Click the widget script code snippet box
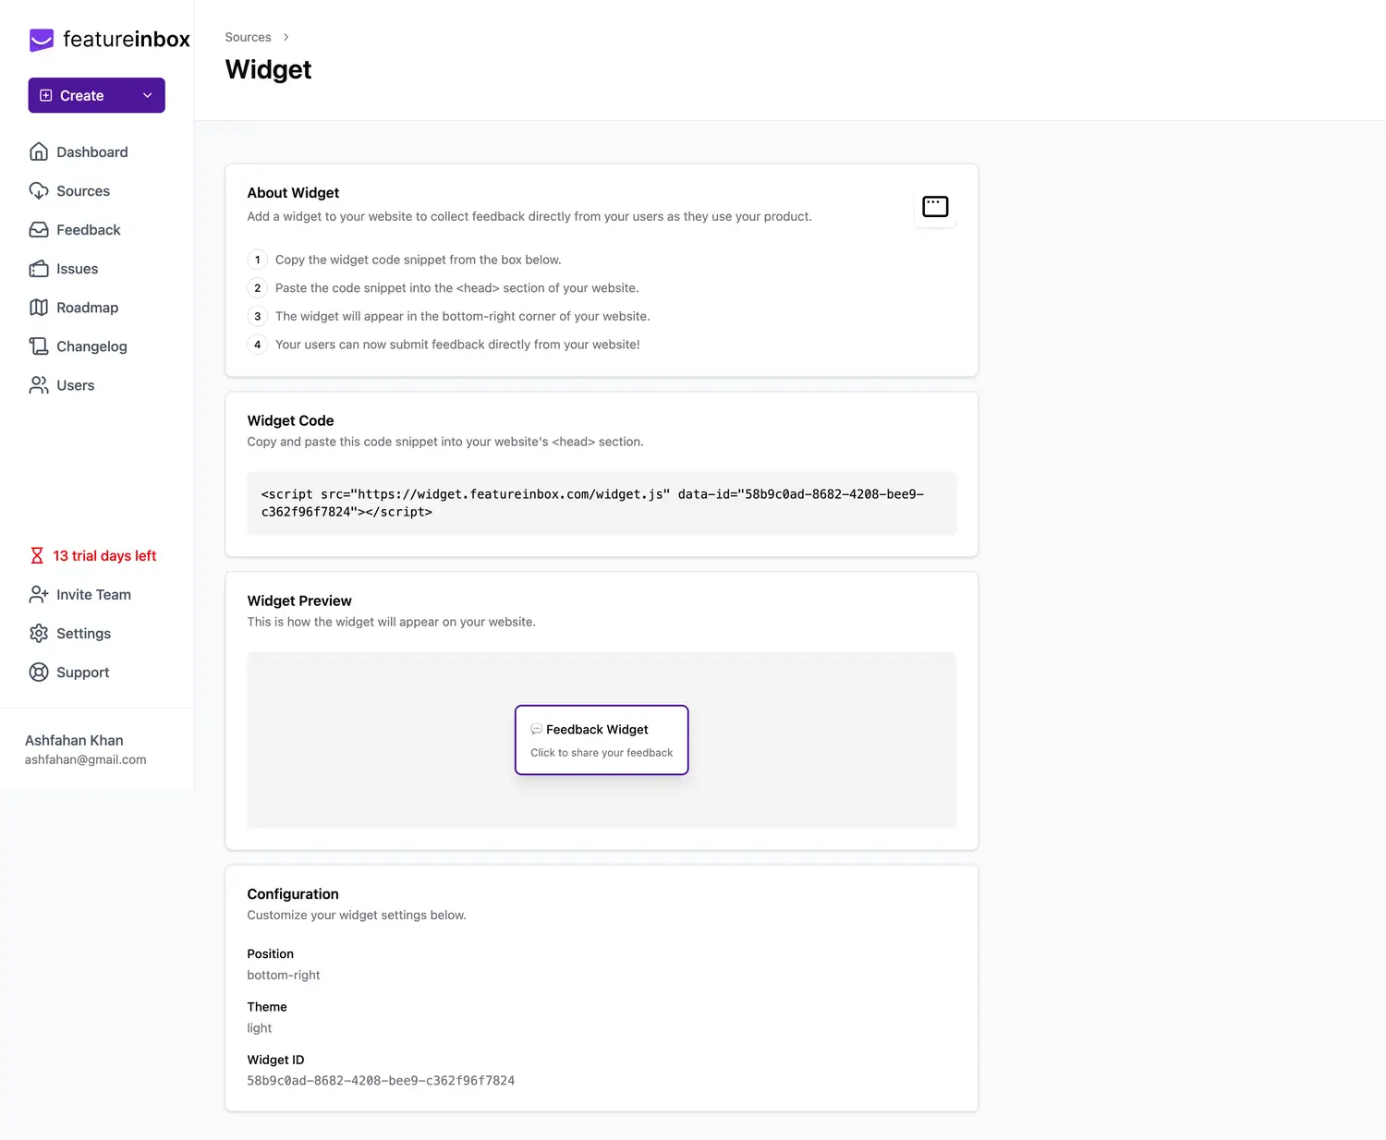 coord(602,503)
